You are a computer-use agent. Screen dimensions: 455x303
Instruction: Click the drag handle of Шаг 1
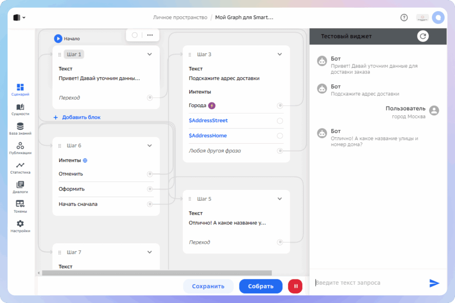pyautogui.click(x=60, y=55)
